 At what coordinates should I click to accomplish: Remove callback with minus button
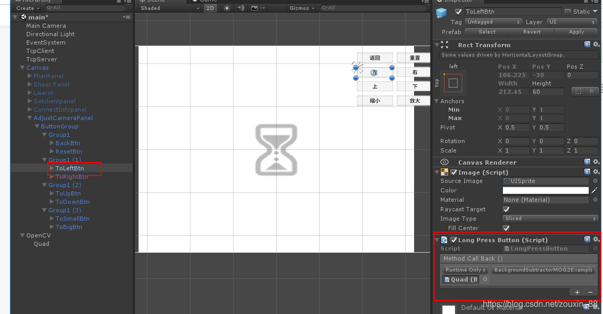pyautogui.click(x=590, y=293)
